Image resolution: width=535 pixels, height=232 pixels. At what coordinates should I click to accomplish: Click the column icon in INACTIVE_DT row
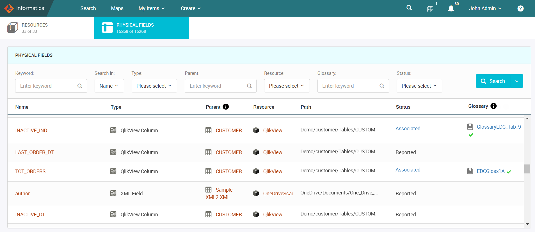(x=113, y=214)
